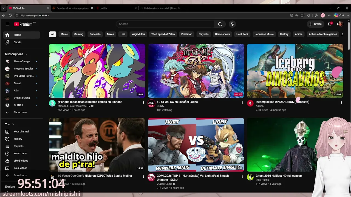
Task: Close the Netflix browser tab
Action: 135,8
